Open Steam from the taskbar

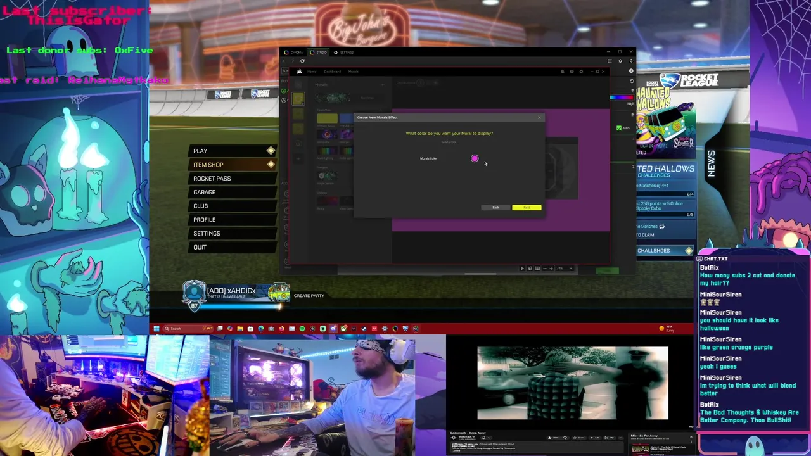coord(363,329)
